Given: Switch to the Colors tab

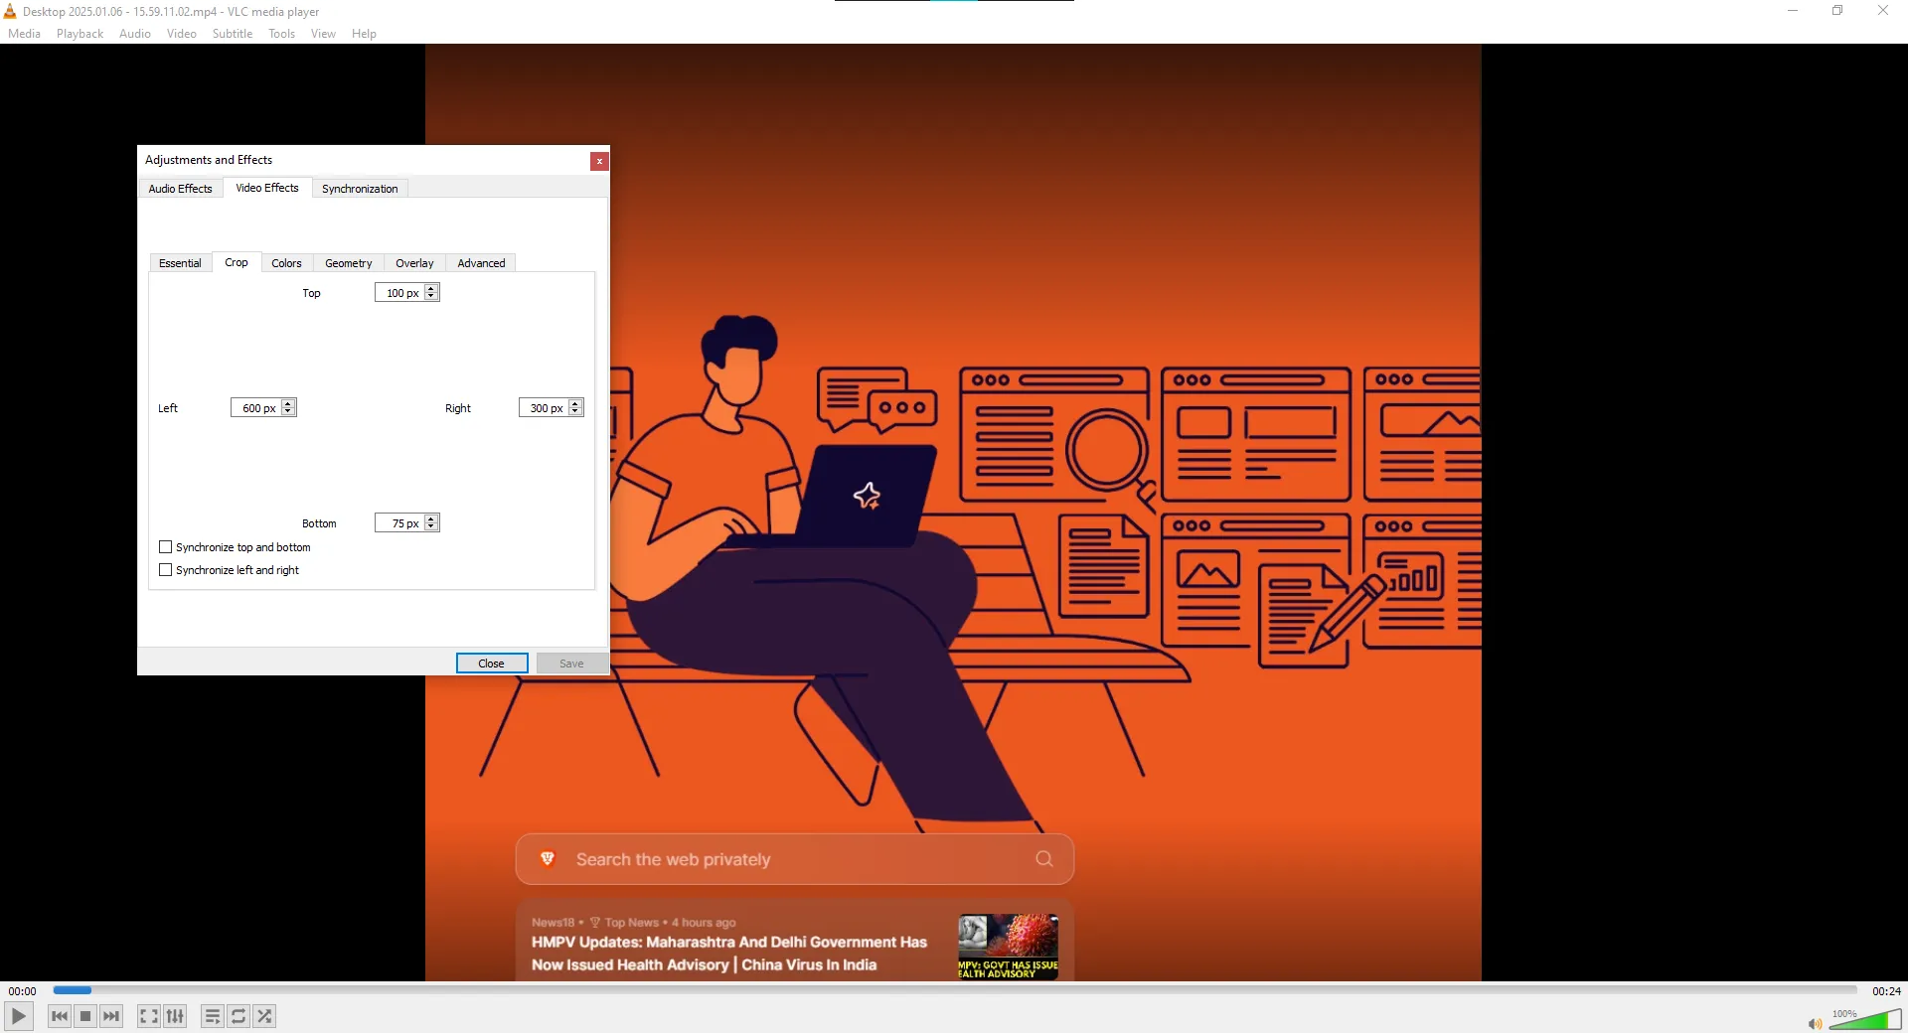Looking at the screenshot, I should coord(286,263).
